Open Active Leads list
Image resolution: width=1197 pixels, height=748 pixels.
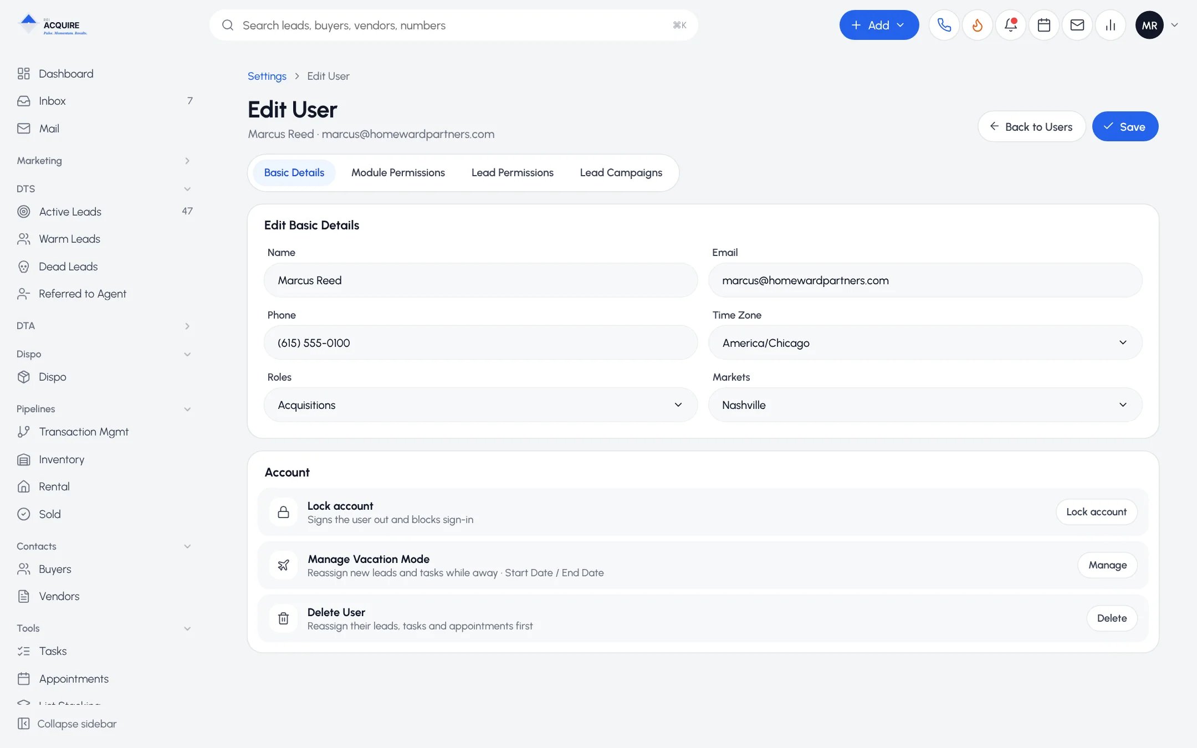point(105,212)
